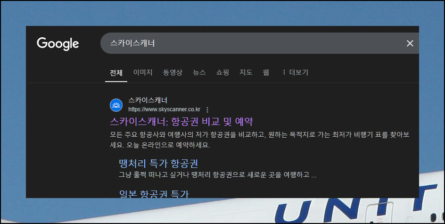445x224 pixels.
Task: Click the description starting 그냥 훌쩍 떠나고
Action: 218,175
